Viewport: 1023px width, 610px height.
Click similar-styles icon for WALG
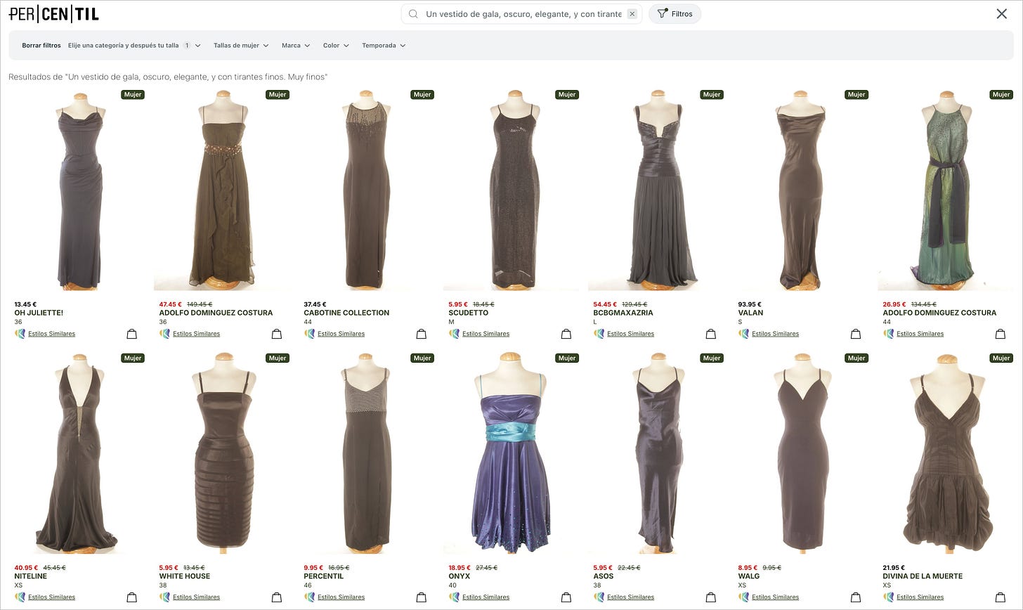[743, 597]
